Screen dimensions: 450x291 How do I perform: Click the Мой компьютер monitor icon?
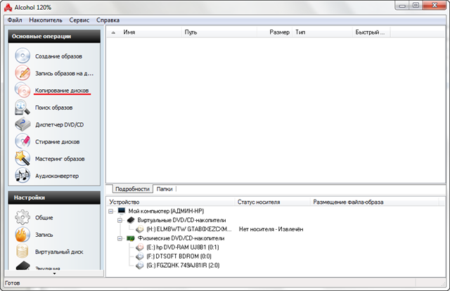(x=122, y=211)
